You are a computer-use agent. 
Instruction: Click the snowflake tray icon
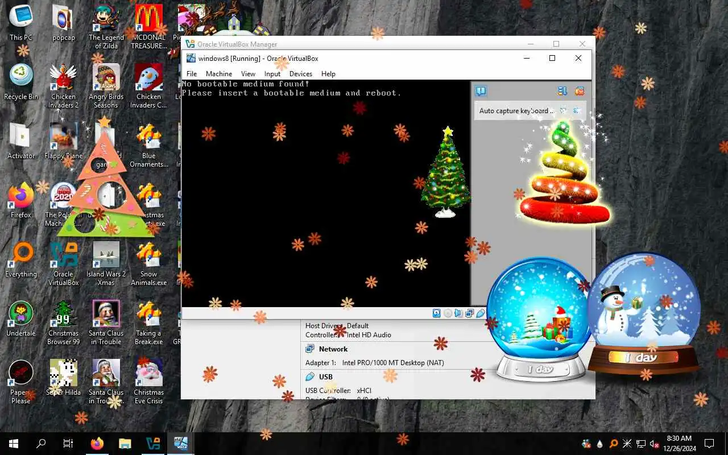point(627,444)
